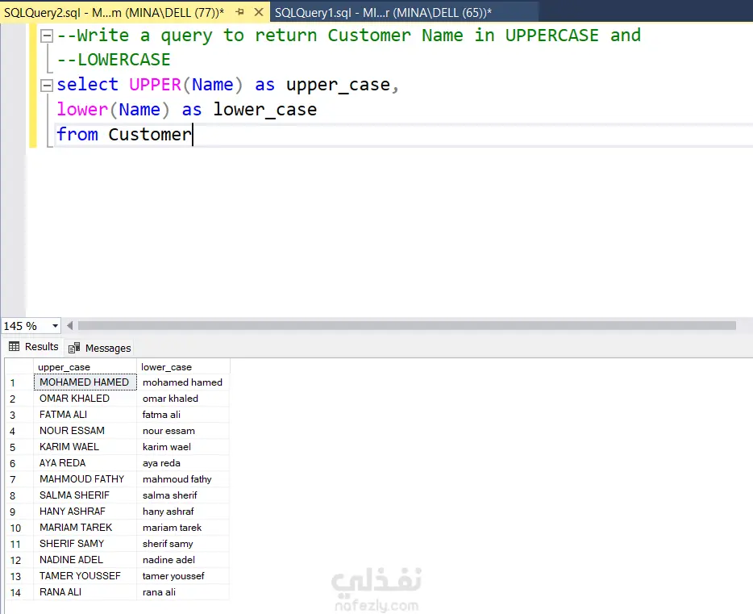Select the mahmoud fathy lowercase cell
Screen dimensions: 753x614
point(183,479)
